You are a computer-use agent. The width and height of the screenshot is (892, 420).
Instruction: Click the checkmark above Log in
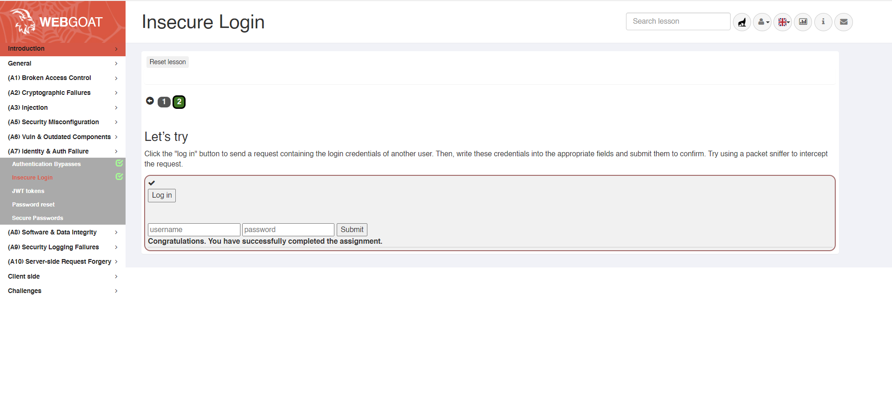152,183
